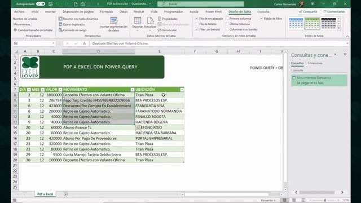Viewport: 361px width, 203px height.
Task: Click the cancel X in formula bar
Action: (68, 43)
